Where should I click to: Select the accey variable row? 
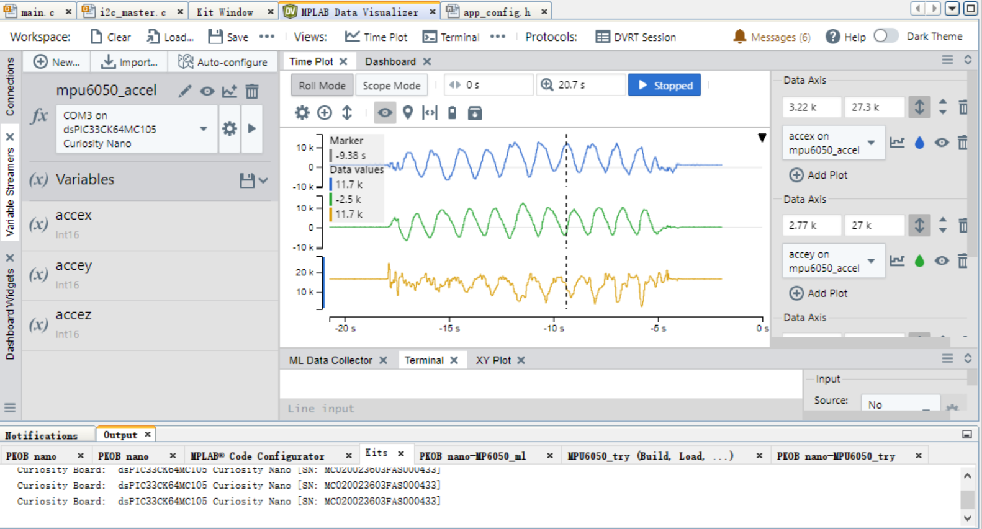pos(150,275)
